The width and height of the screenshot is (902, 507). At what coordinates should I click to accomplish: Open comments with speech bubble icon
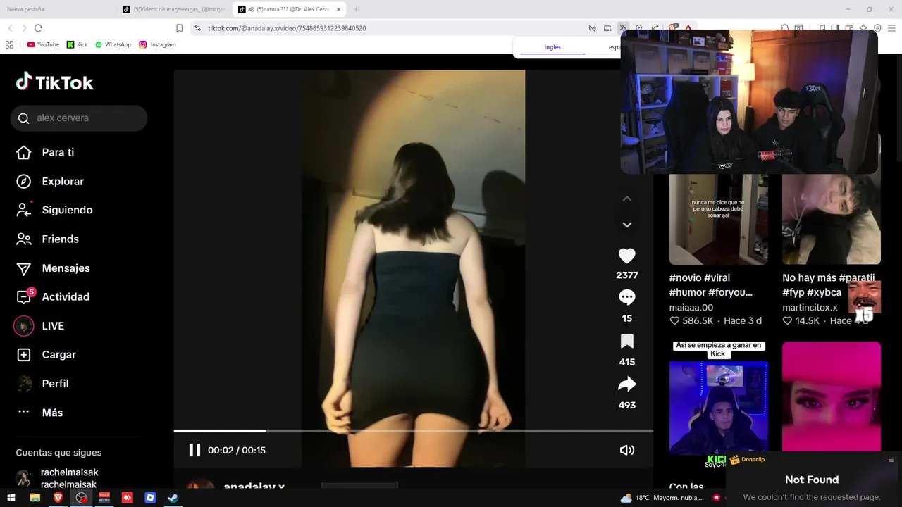pyautogui.click(x=626, y=297)
